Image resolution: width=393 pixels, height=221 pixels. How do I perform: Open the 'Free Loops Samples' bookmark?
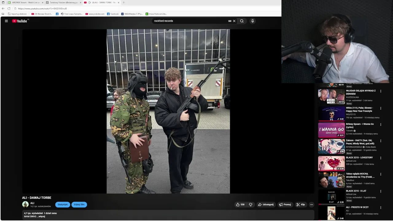pyautogui.click(x=72, y=14)
